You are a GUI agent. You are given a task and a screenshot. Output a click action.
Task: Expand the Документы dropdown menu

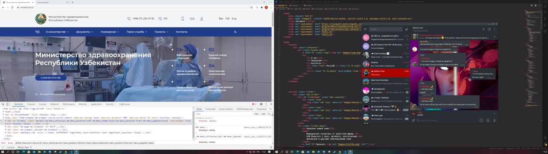(x=84, y=32)
